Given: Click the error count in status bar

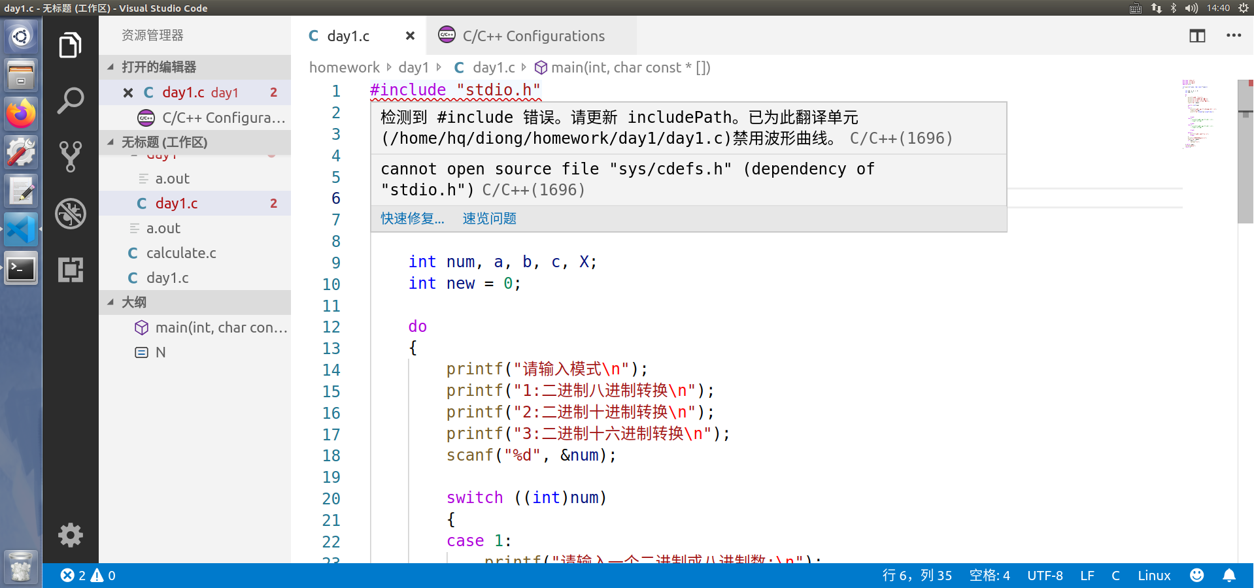Looking at the screenshot, I should [75, 576].
